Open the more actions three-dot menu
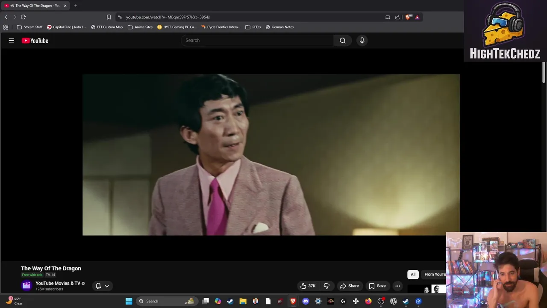Image resolution: width=547 pixels, height=308 pixels. pos(397,286)
